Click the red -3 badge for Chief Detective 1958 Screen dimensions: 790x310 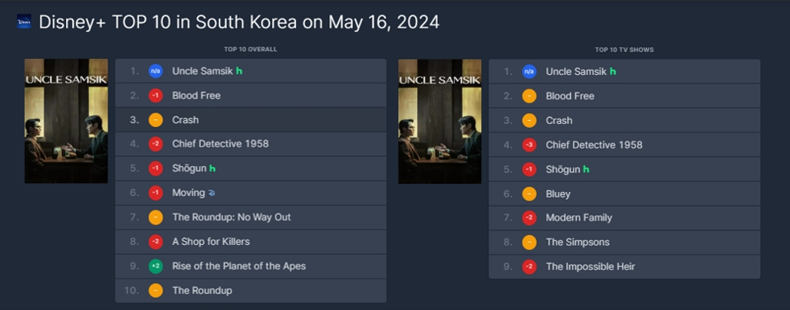(529, 145)
